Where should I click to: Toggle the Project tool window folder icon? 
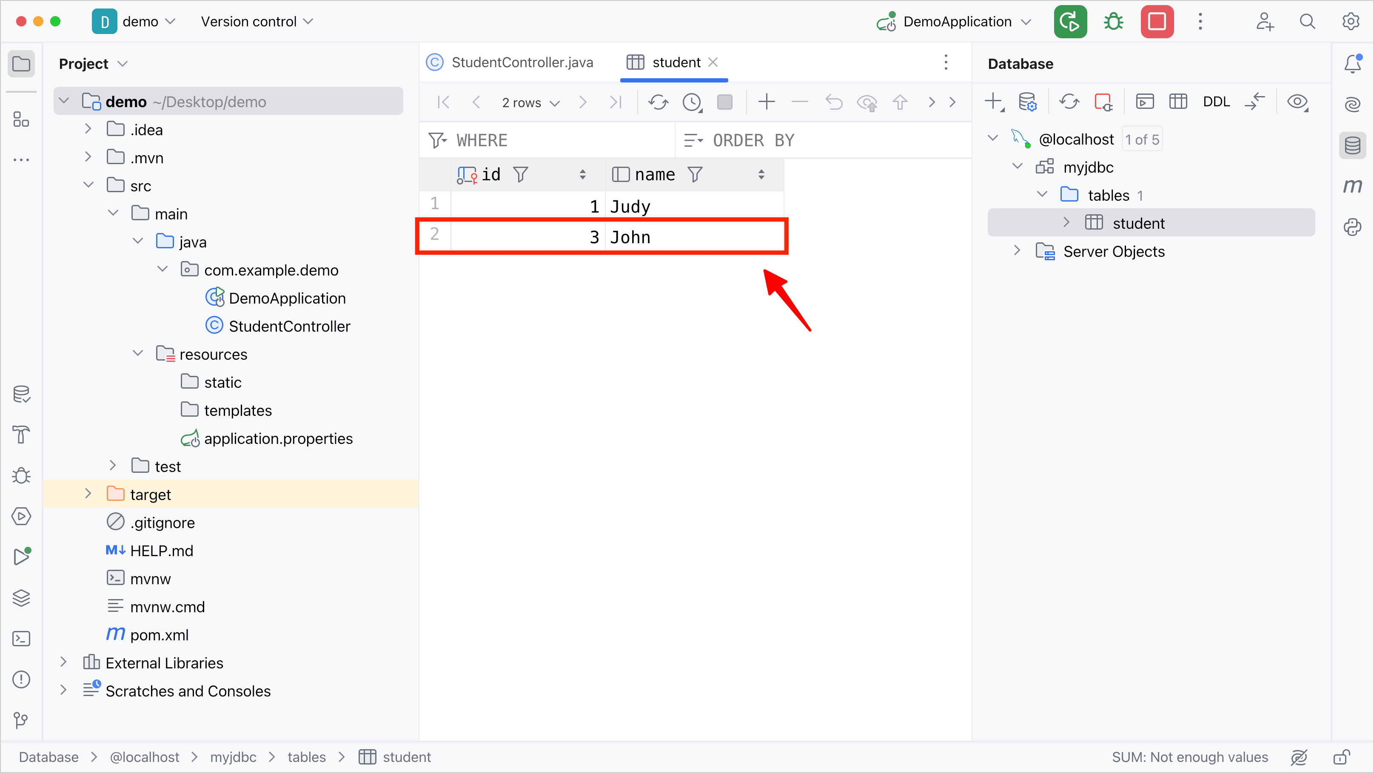(x=21, y=64)
